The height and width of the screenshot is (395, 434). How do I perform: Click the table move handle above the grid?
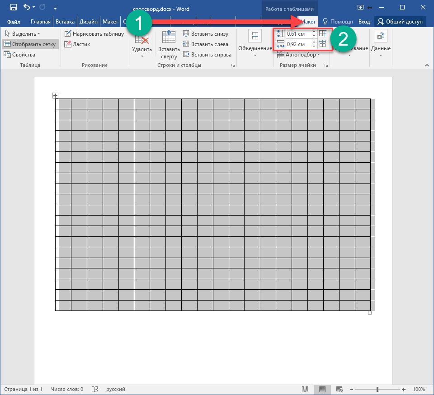(55, 95)
